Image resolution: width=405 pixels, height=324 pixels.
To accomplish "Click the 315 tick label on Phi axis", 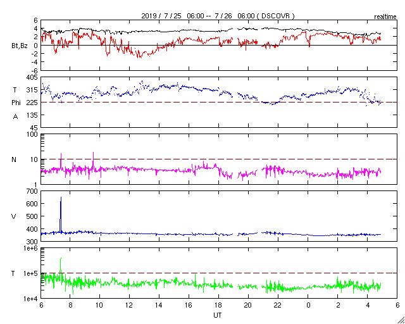I will [x=32, y=90].
